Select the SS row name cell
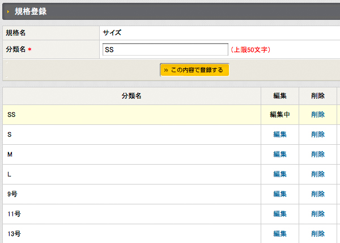340x243 pixels. click(131, 115)
